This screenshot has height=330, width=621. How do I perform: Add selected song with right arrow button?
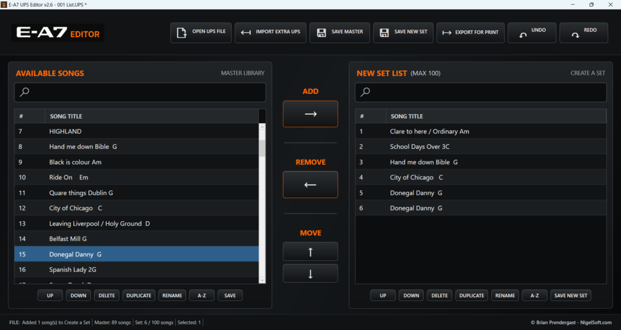pos(310,114)
